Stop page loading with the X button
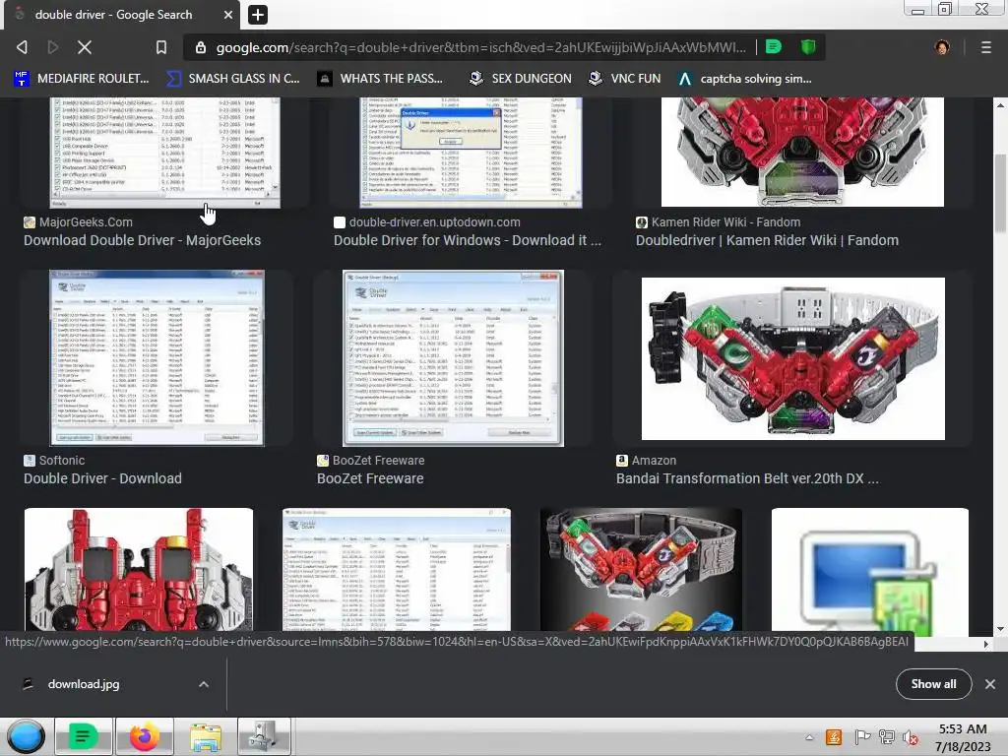Viewport: 1008px width, 756px height. 85,47
